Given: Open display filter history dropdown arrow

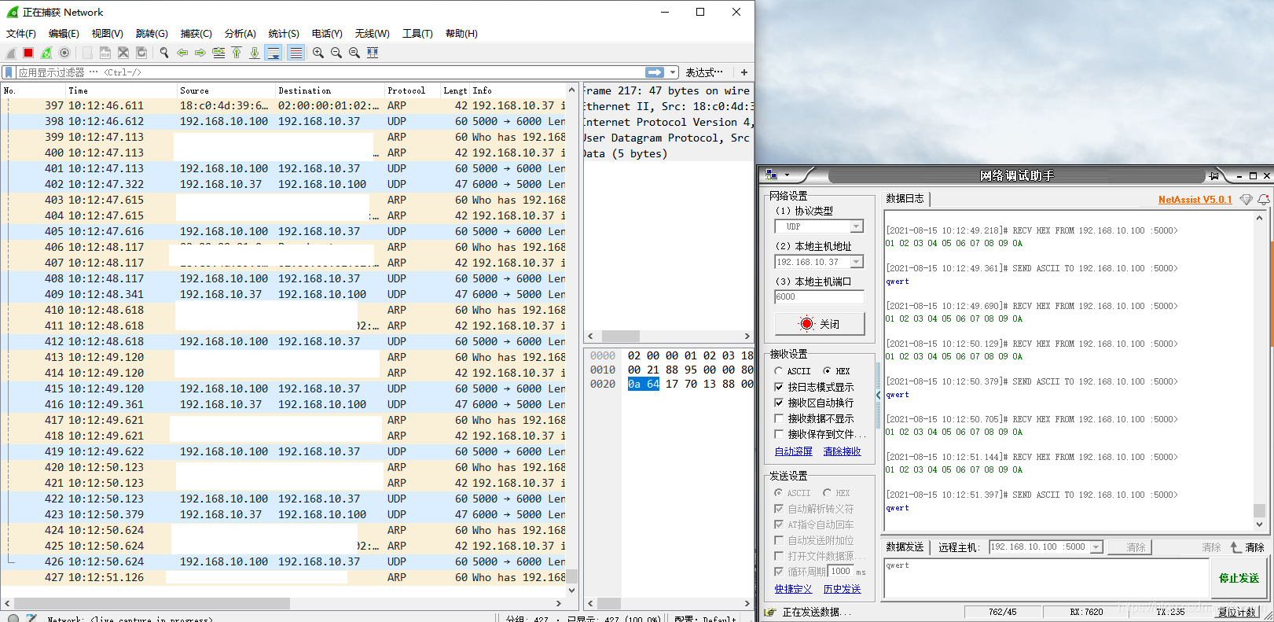Looking at the screenshot, I should click(x=673, y=72).
